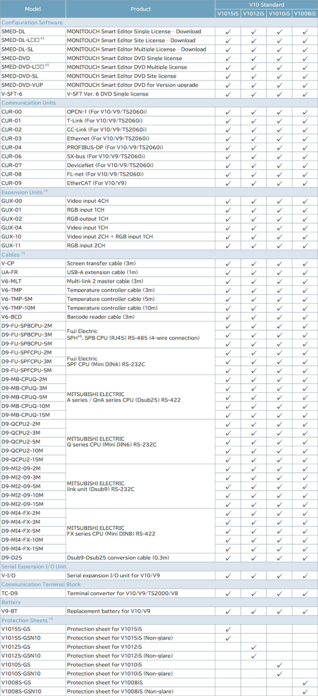Select the D9-QCPU2-10M model cell
The height and width of the screenshot is (696, 318).
pos(33,451)
